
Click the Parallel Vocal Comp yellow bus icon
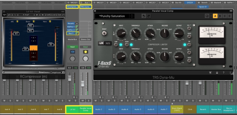point(85,52)
